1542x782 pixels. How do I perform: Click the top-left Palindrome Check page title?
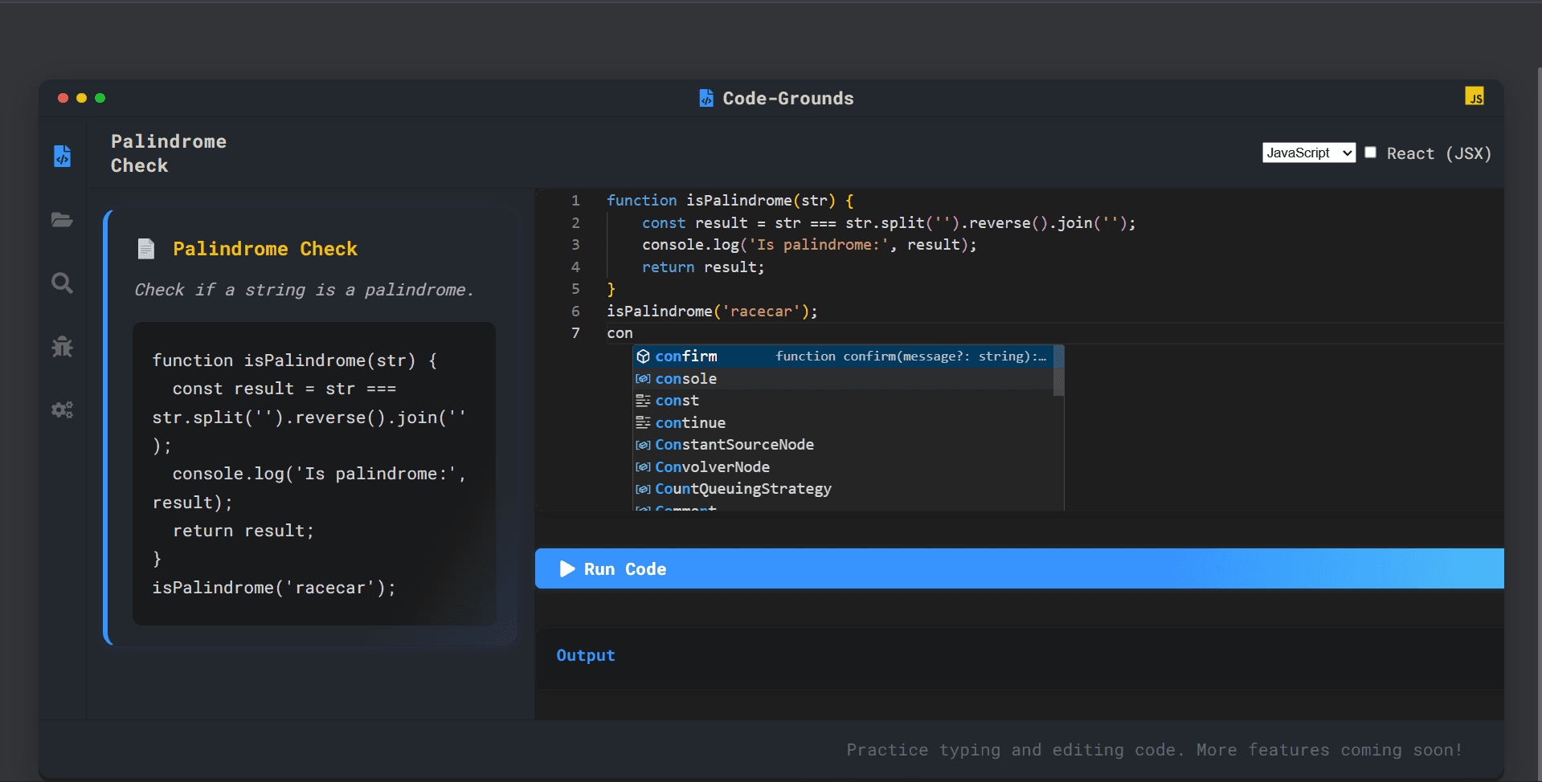(169, 153)
